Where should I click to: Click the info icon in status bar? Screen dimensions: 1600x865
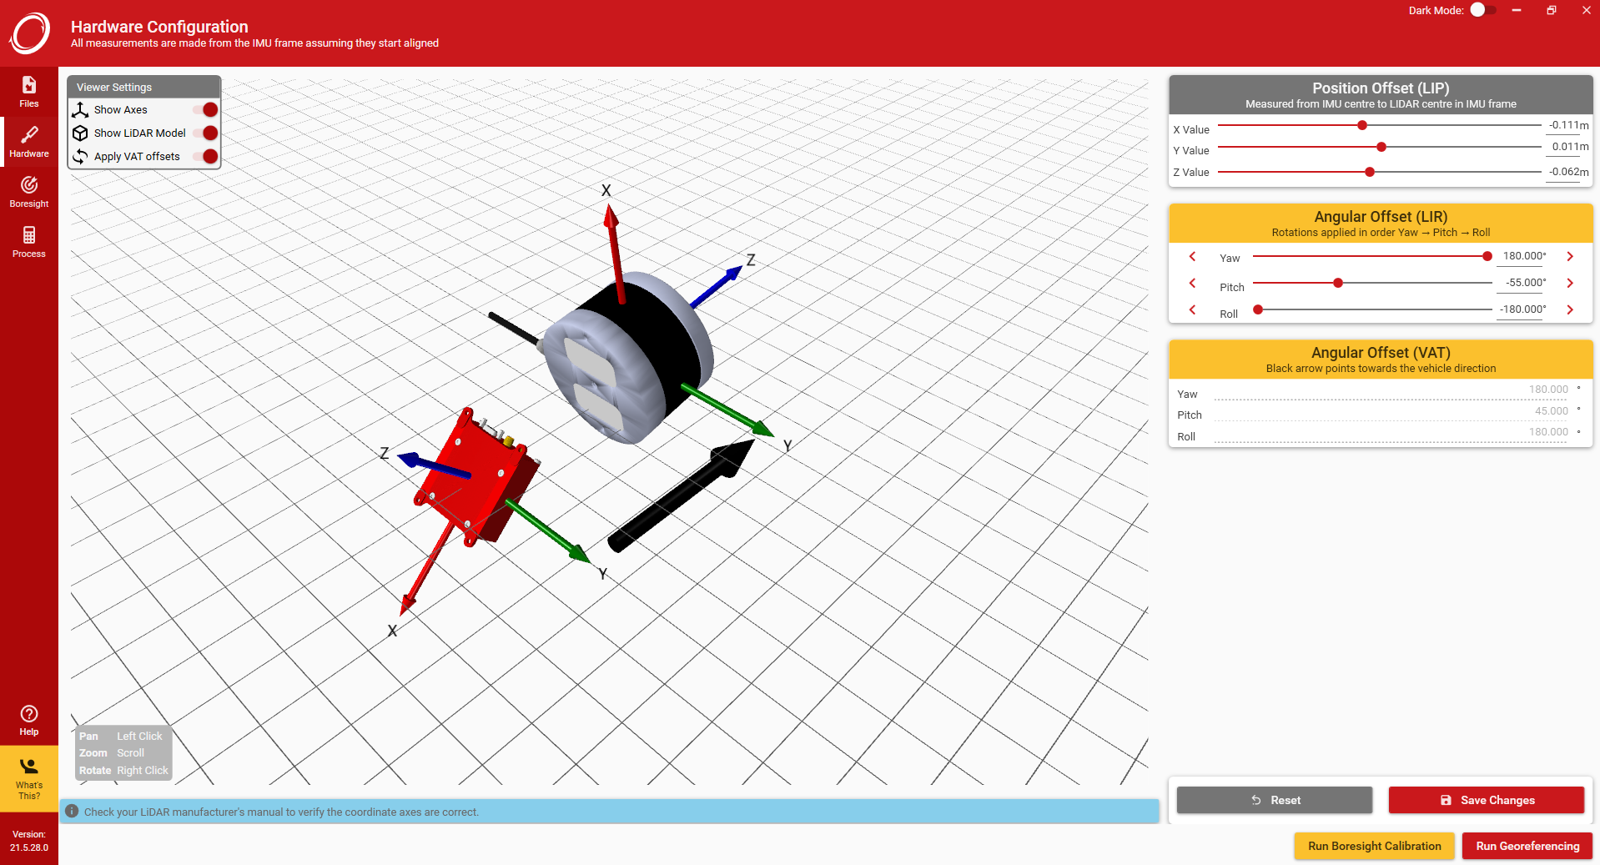pos(72,811)
